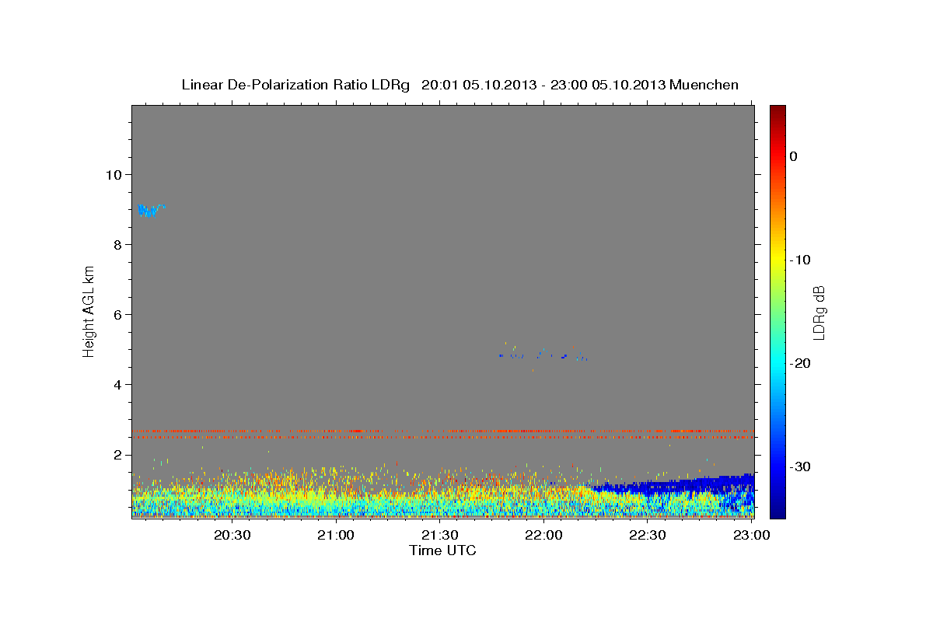Click the 22:30 time tick label
The height and width of the screenshot is (622, 933).
point(648,536)
